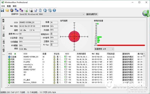Click the wireless signal info icon in toolbar

(50, 10)
